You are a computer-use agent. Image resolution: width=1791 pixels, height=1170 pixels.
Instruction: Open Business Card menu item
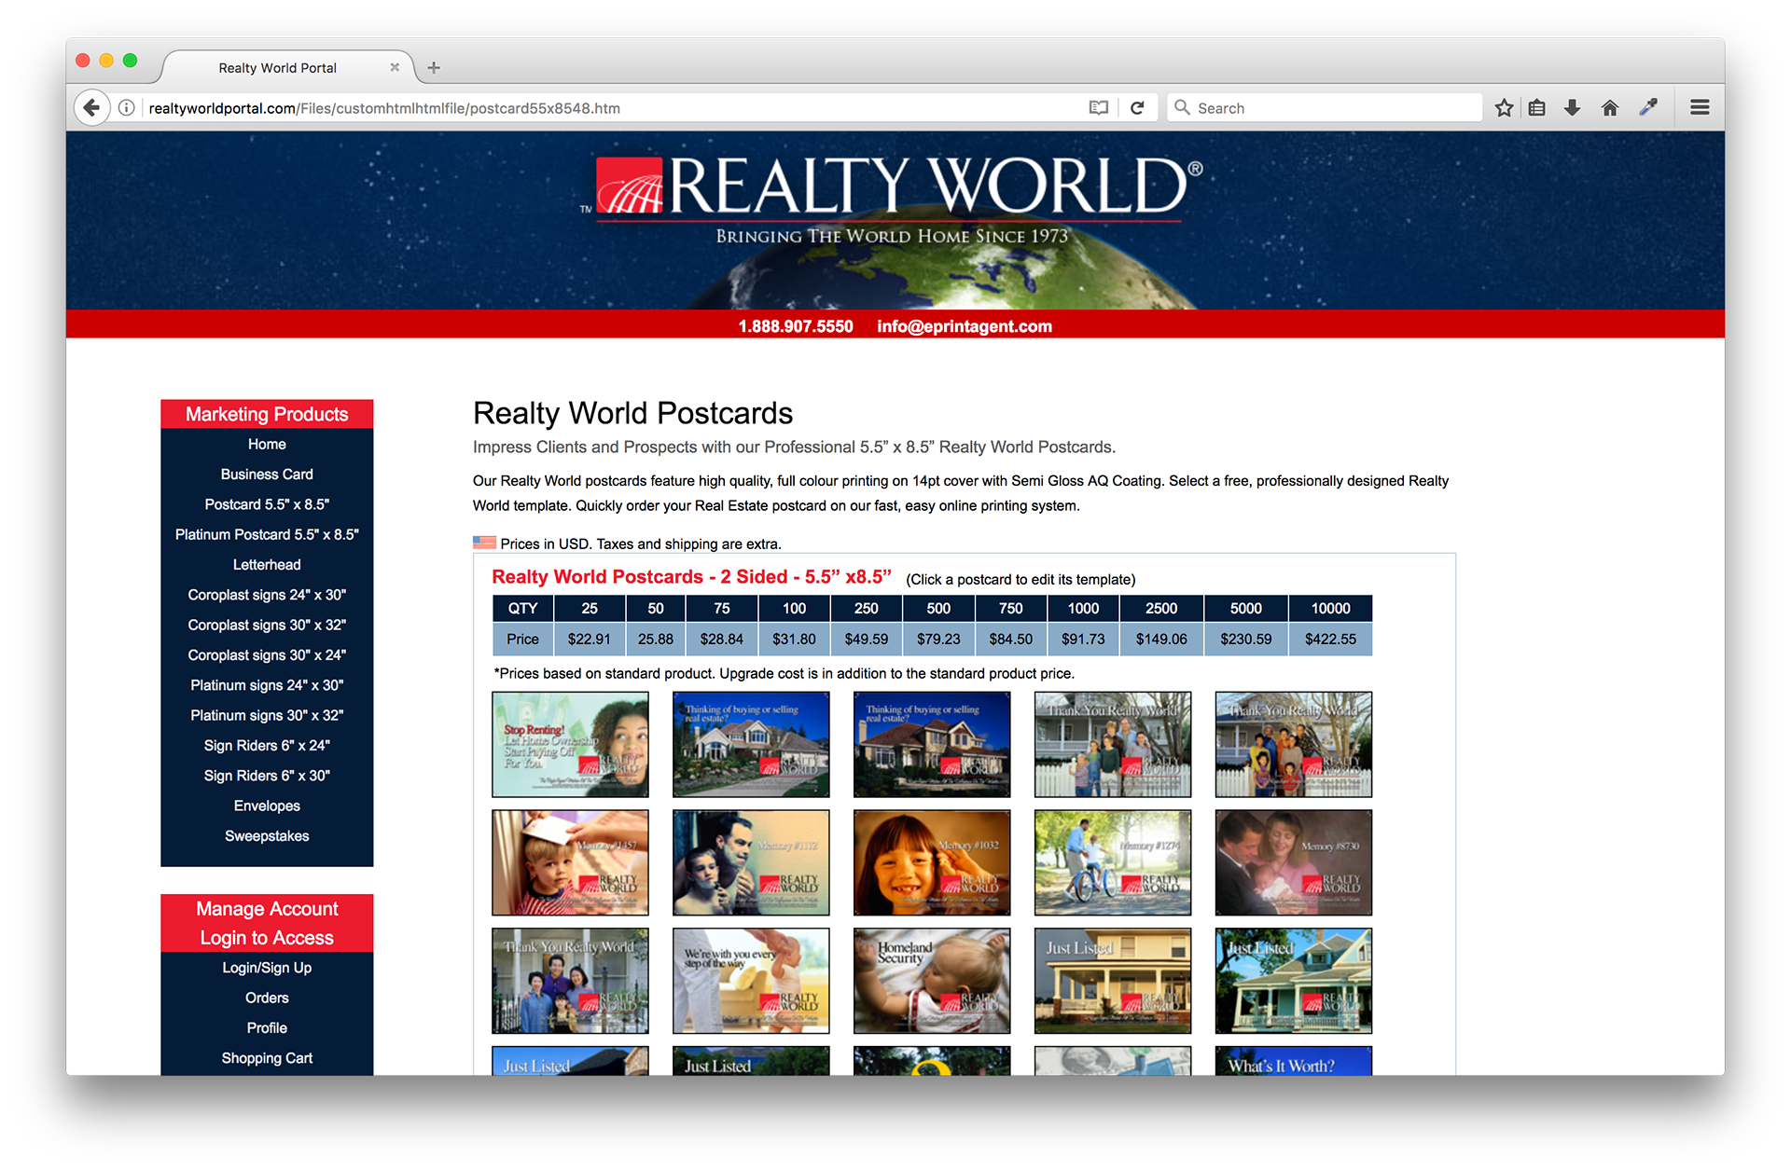(x=267, y=475)
